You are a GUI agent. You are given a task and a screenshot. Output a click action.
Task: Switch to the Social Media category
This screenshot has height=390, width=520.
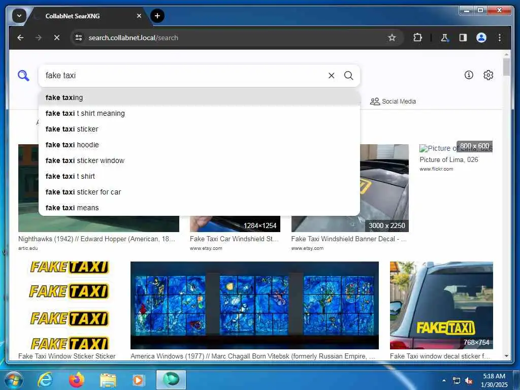point(393,102)
